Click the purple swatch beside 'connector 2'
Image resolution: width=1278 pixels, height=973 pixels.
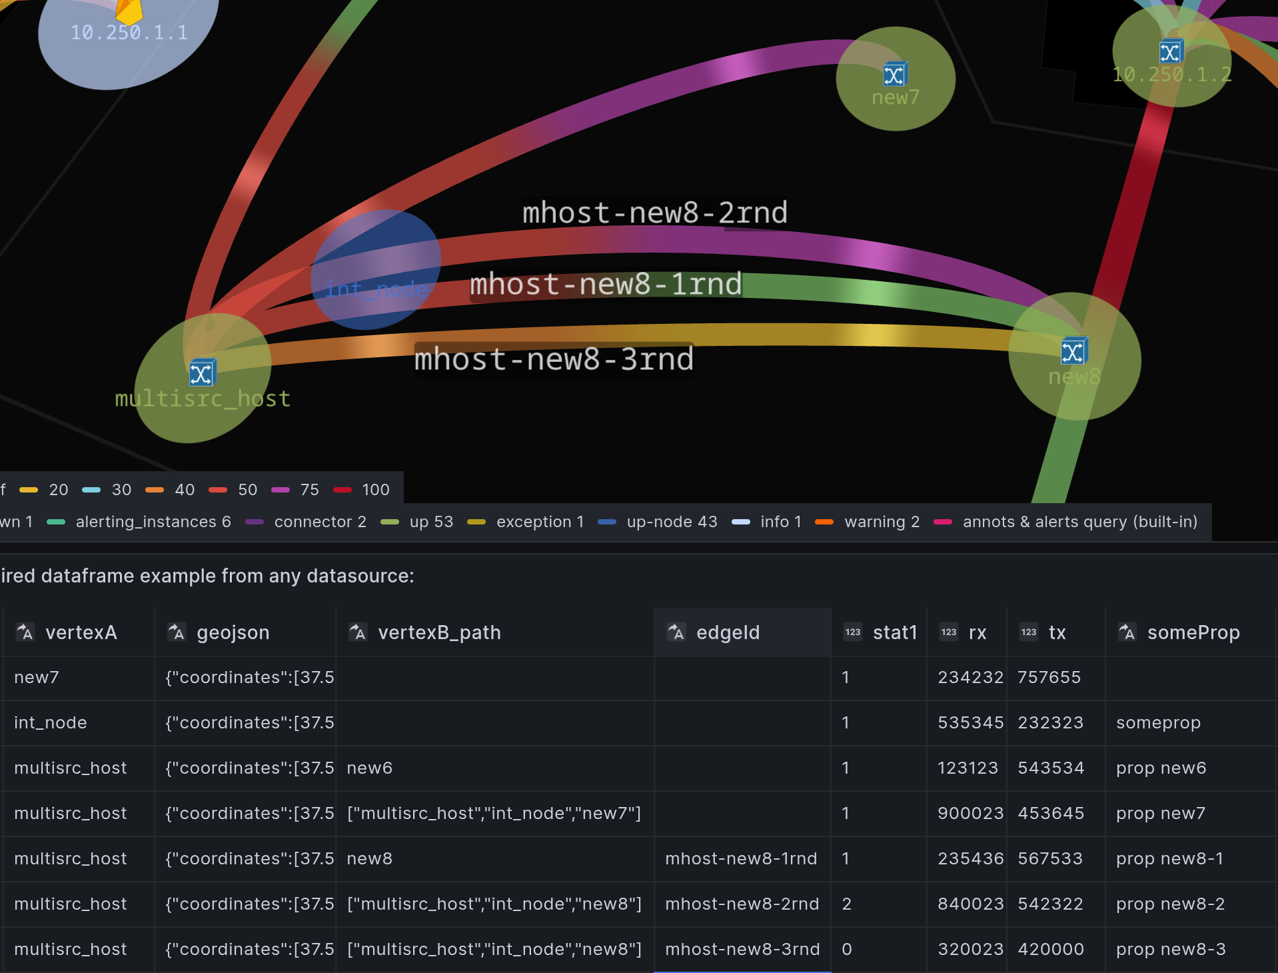254,522
